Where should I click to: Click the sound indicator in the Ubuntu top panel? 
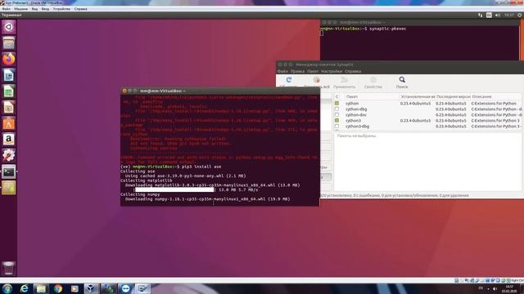pyautogui.click(x=498, y=15)
